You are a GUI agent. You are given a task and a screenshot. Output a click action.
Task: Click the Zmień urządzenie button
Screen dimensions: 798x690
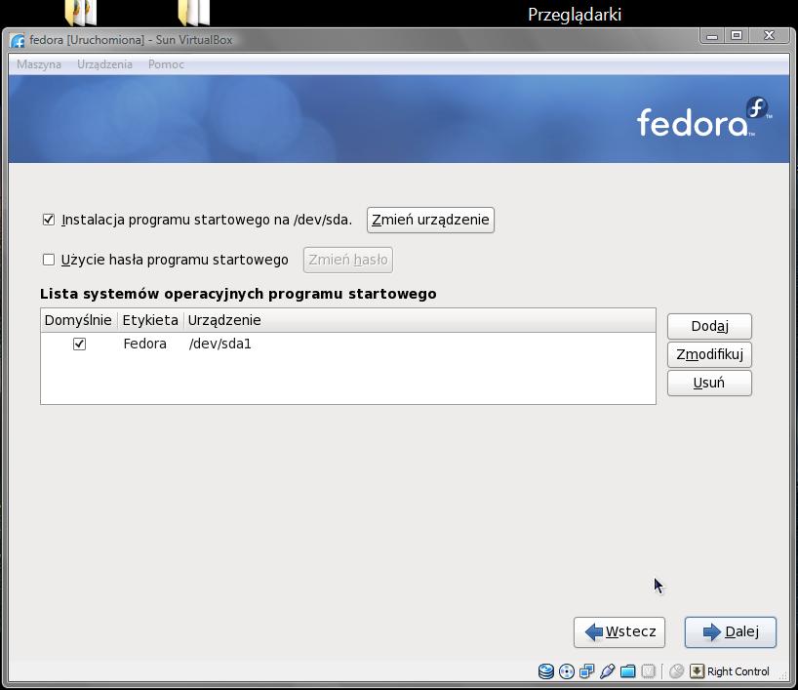click(430, 220)
